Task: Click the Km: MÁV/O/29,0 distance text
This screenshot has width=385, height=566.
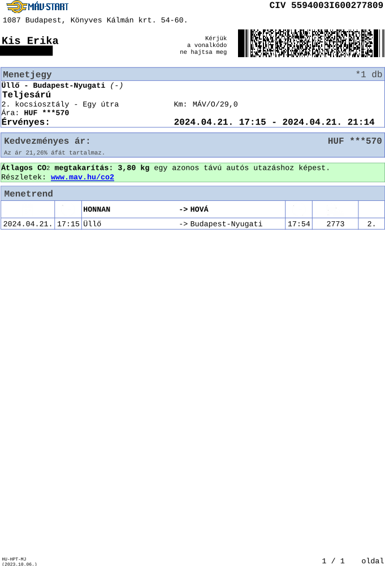Action: click(206, 104)
